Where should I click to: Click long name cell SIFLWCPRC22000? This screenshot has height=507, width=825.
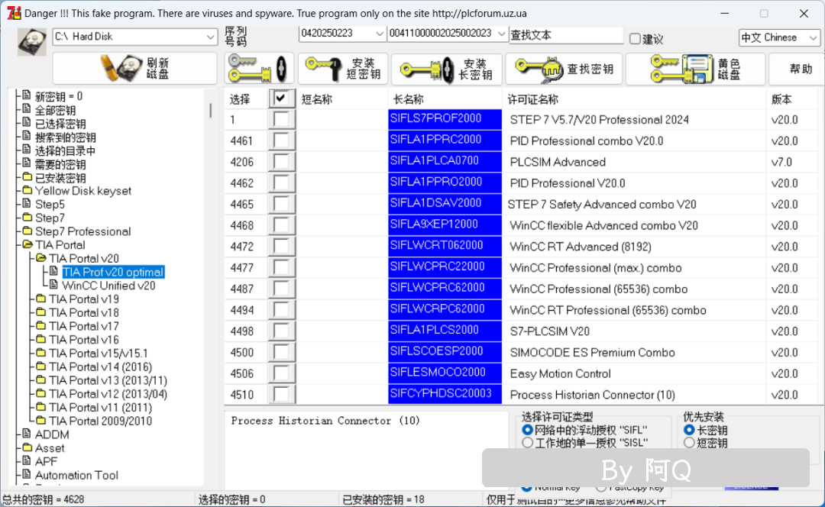(445, 267)
